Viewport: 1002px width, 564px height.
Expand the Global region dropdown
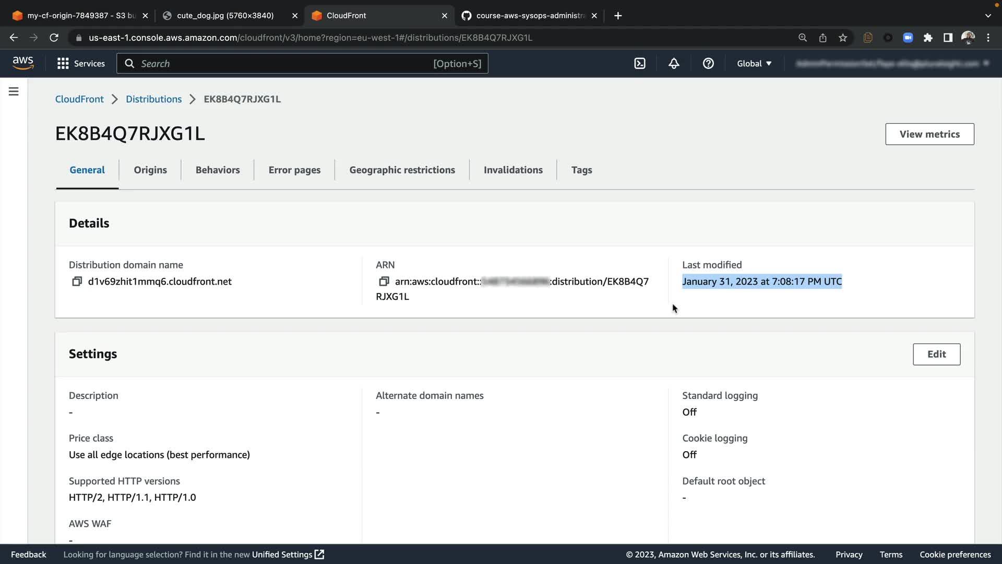[x=754, y=64]
